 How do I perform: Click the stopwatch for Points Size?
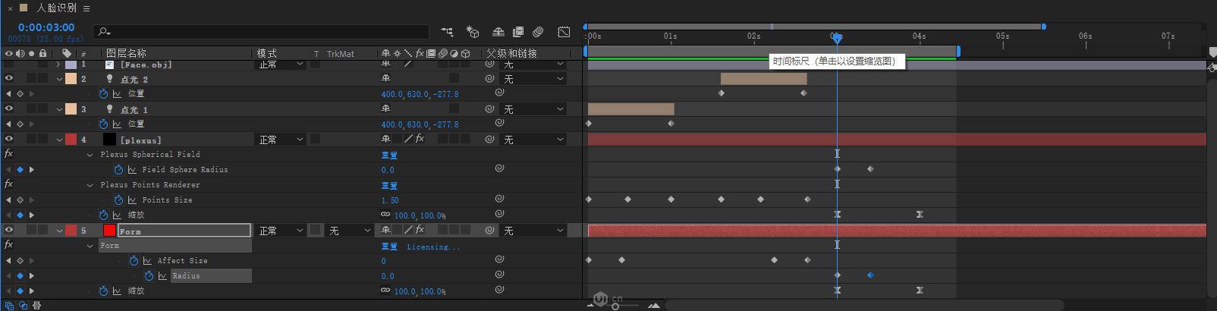pyautogui.click(x=118, y=200)
